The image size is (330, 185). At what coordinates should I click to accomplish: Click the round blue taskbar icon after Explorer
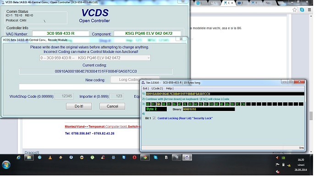click(39, 157)
